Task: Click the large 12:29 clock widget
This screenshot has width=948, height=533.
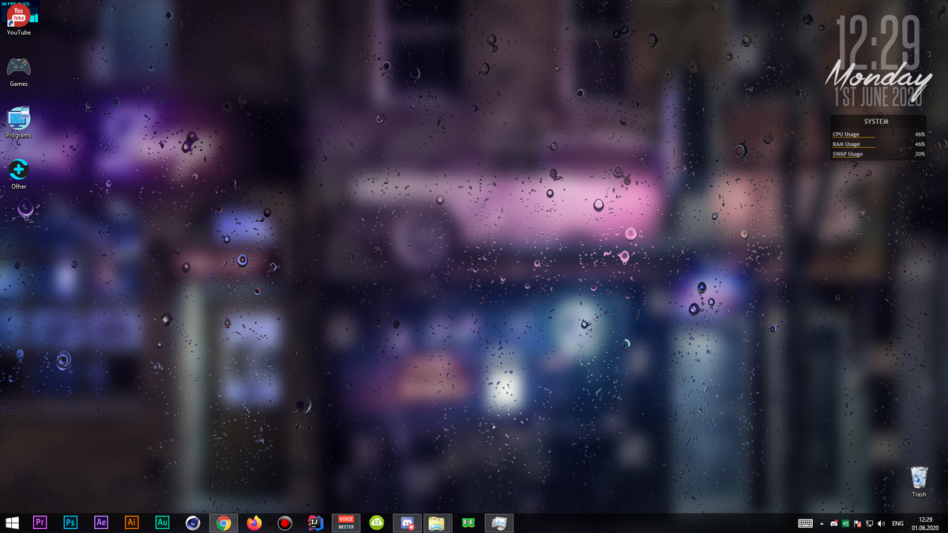Action: (878, 41)
